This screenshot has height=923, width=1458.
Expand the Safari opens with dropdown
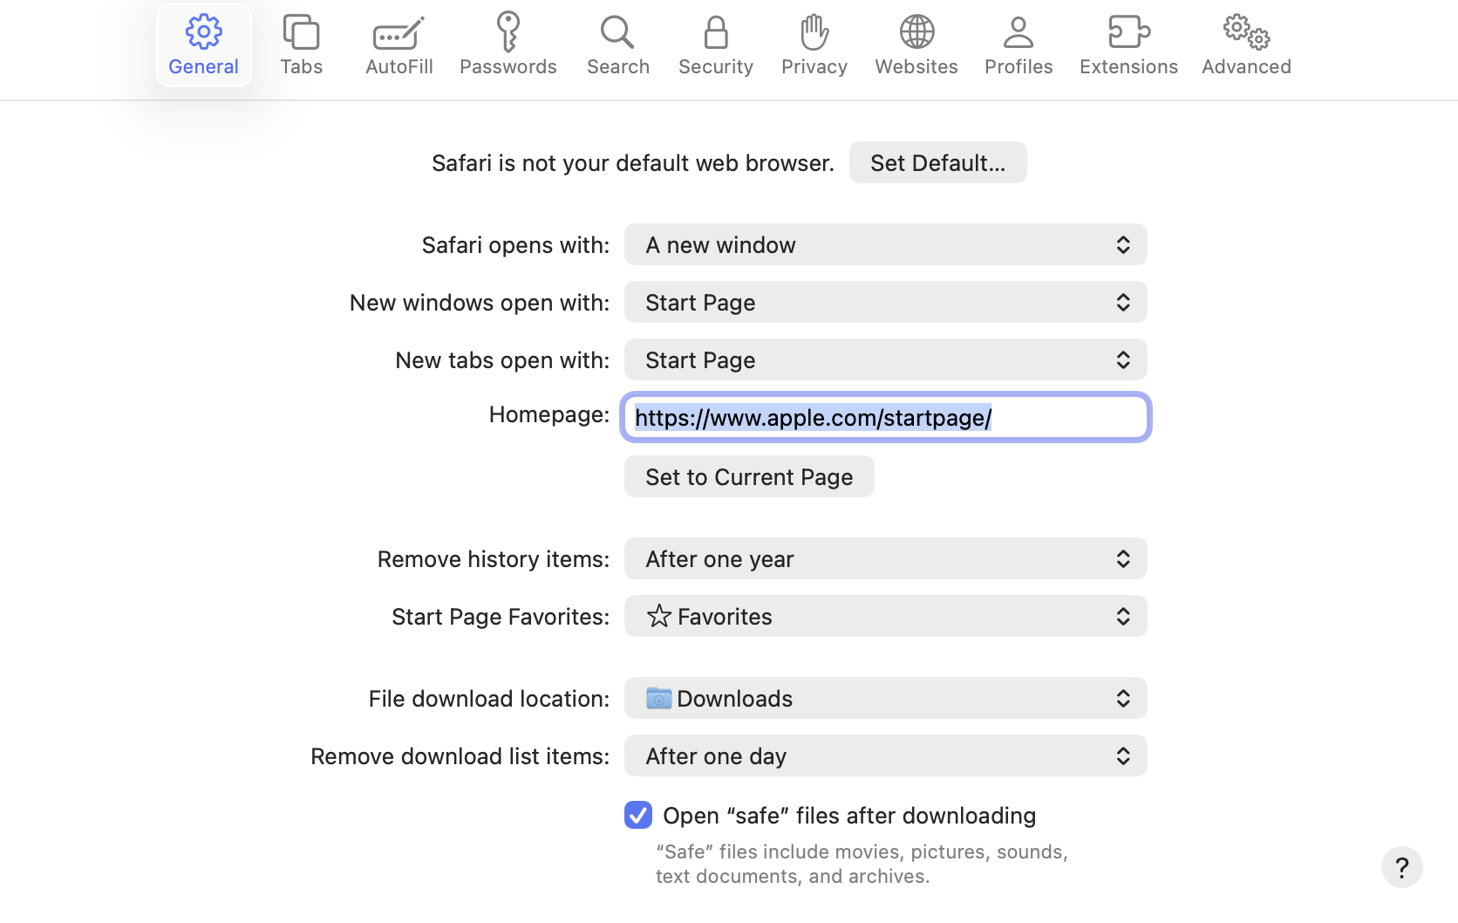pos(885,244)
